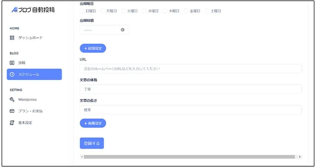
Task: Click the horizontal scrollbar right arrow
Action: [300, 157]
